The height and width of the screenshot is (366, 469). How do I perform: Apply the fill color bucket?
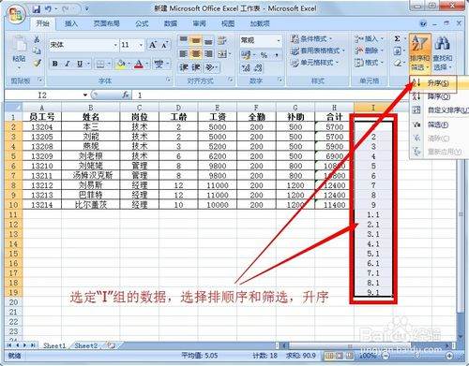[x=120, y=65]
